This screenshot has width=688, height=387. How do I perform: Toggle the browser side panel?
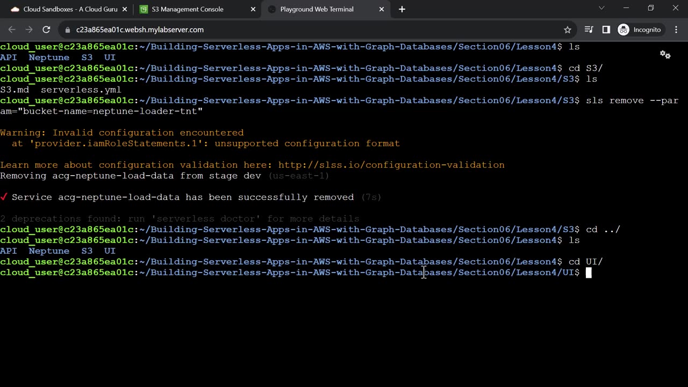point(606,30)
